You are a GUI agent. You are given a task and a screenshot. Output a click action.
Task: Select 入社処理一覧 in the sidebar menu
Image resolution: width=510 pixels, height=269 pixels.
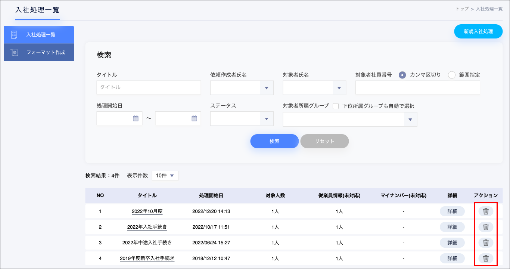point(41,35)
